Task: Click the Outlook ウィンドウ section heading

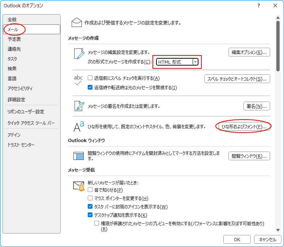Action: point(86,141)
